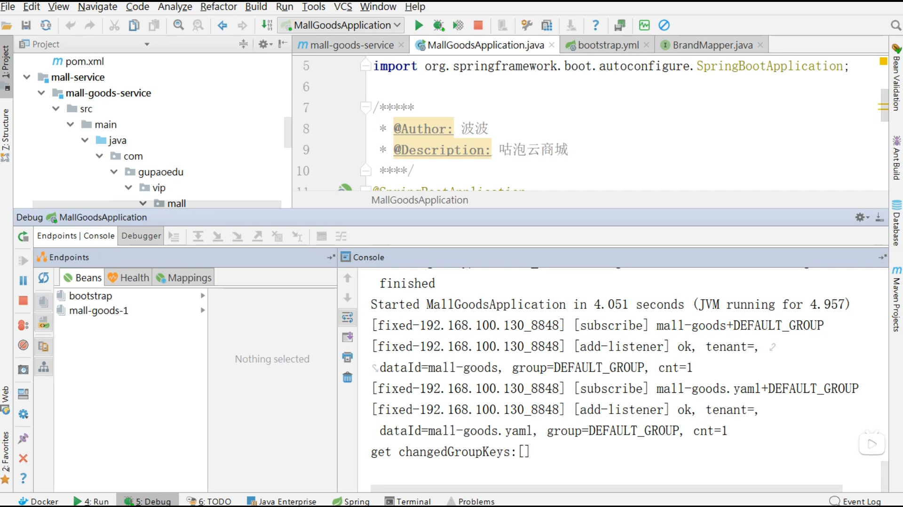Clear the console with the trash icon
This screenshot has width=903, height=507.
[x=348, y=377]
